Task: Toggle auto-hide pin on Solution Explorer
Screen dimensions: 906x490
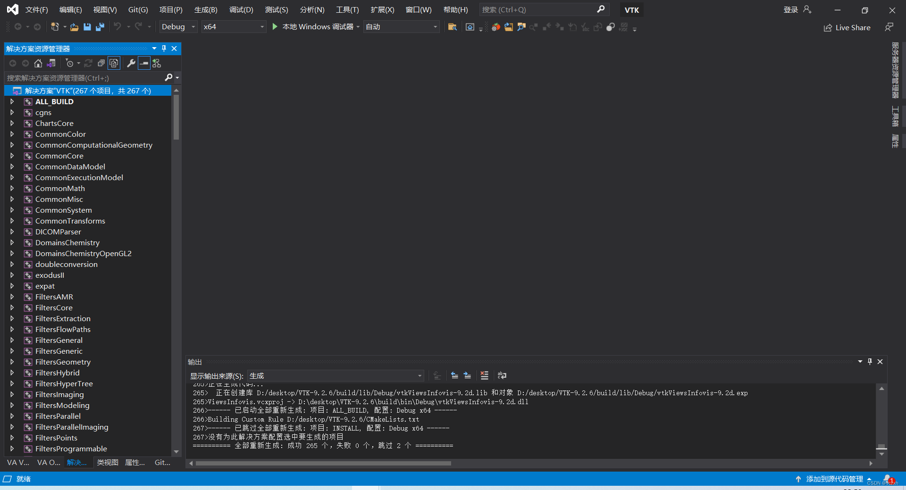Action: click(164, 49)
